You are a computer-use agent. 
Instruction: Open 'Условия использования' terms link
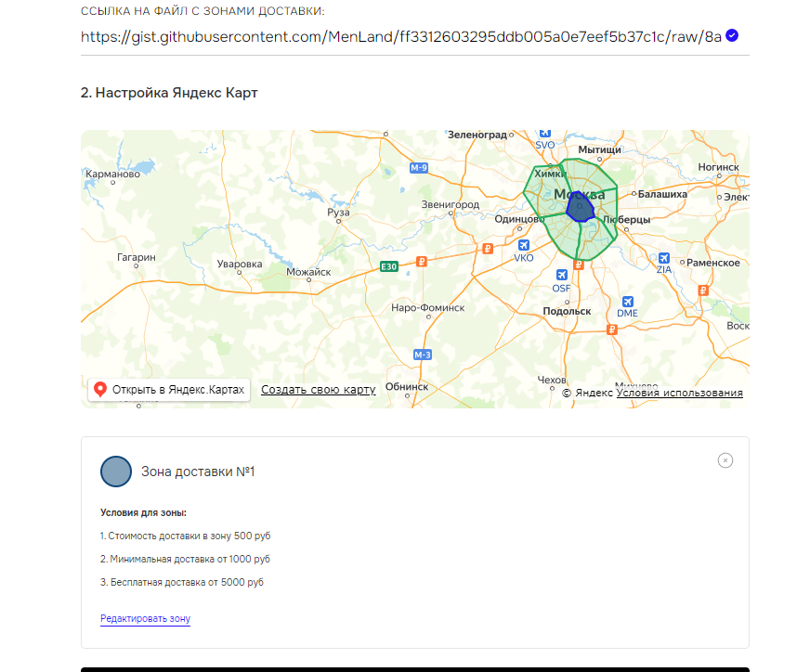pyautogui.click(x=679, y=393)
